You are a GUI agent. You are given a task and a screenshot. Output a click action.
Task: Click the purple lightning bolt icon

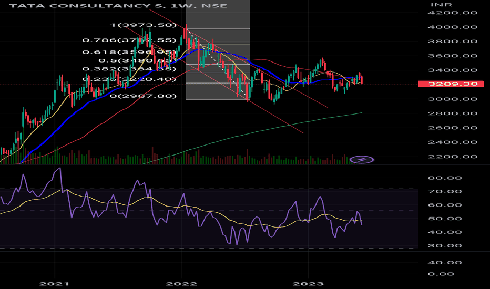click(362, 160)
